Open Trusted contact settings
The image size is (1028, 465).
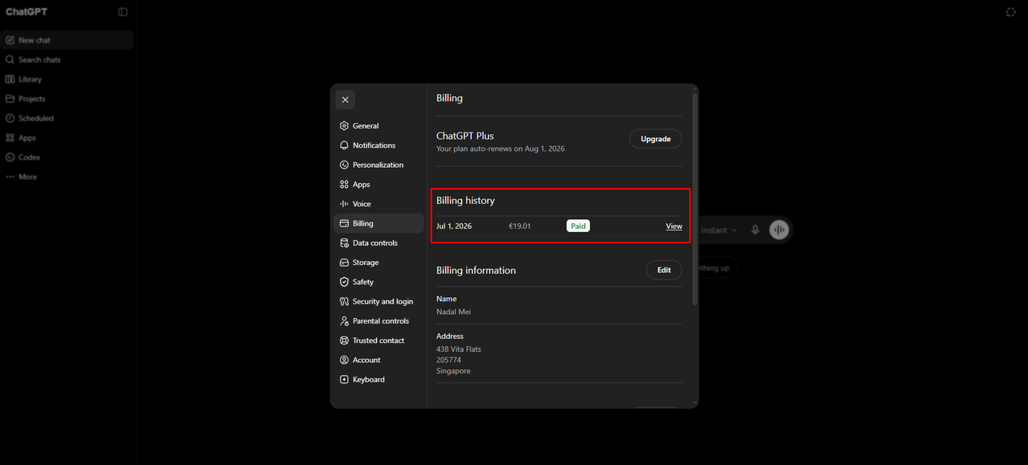click(379, 341)
